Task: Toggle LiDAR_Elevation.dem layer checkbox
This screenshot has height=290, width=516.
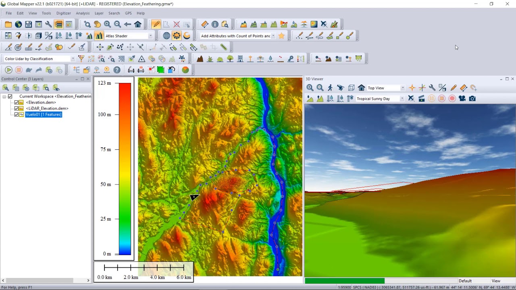Action: point(17,109)
